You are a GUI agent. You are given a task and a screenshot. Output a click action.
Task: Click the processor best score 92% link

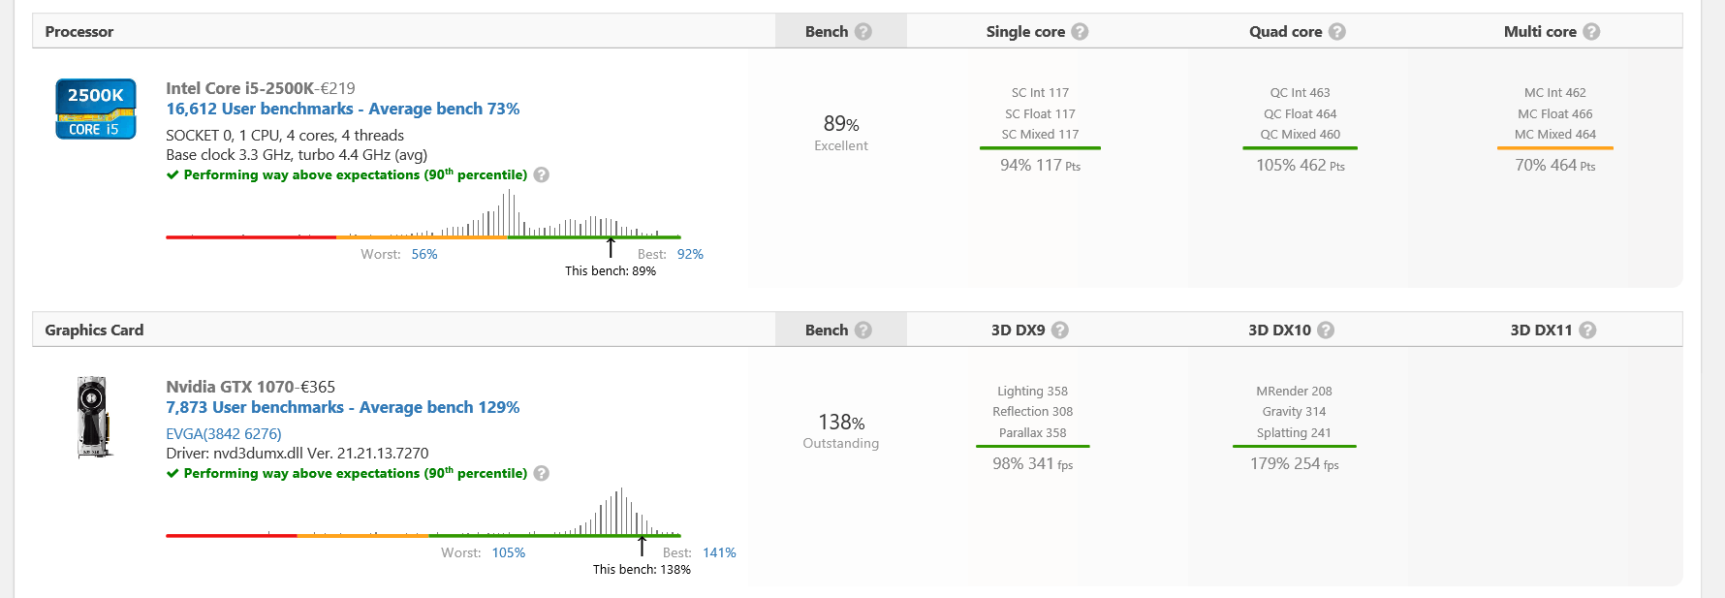pyautogui.click(x=690, y=255)
